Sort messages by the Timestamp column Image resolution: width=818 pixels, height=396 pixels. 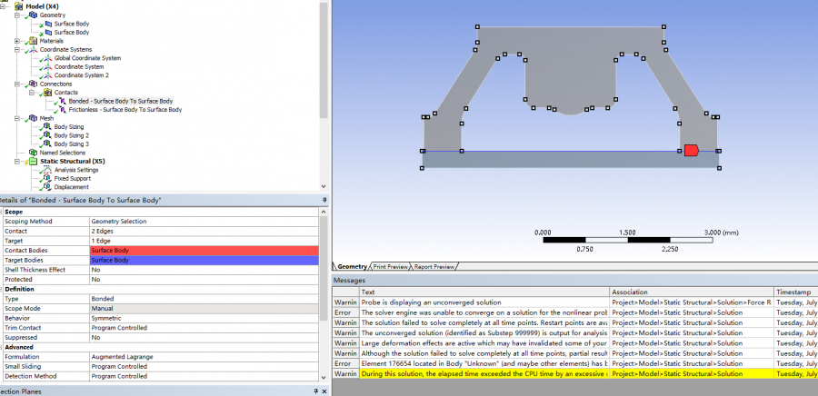pos(796,292)
